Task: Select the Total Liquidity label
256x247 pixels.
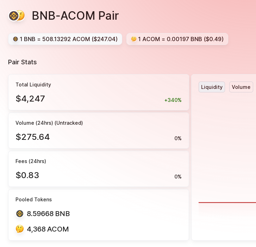Action: (33, 85)
